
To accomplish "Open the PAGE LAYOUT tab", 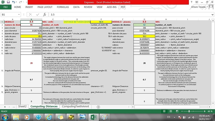I will pos(45,7).
